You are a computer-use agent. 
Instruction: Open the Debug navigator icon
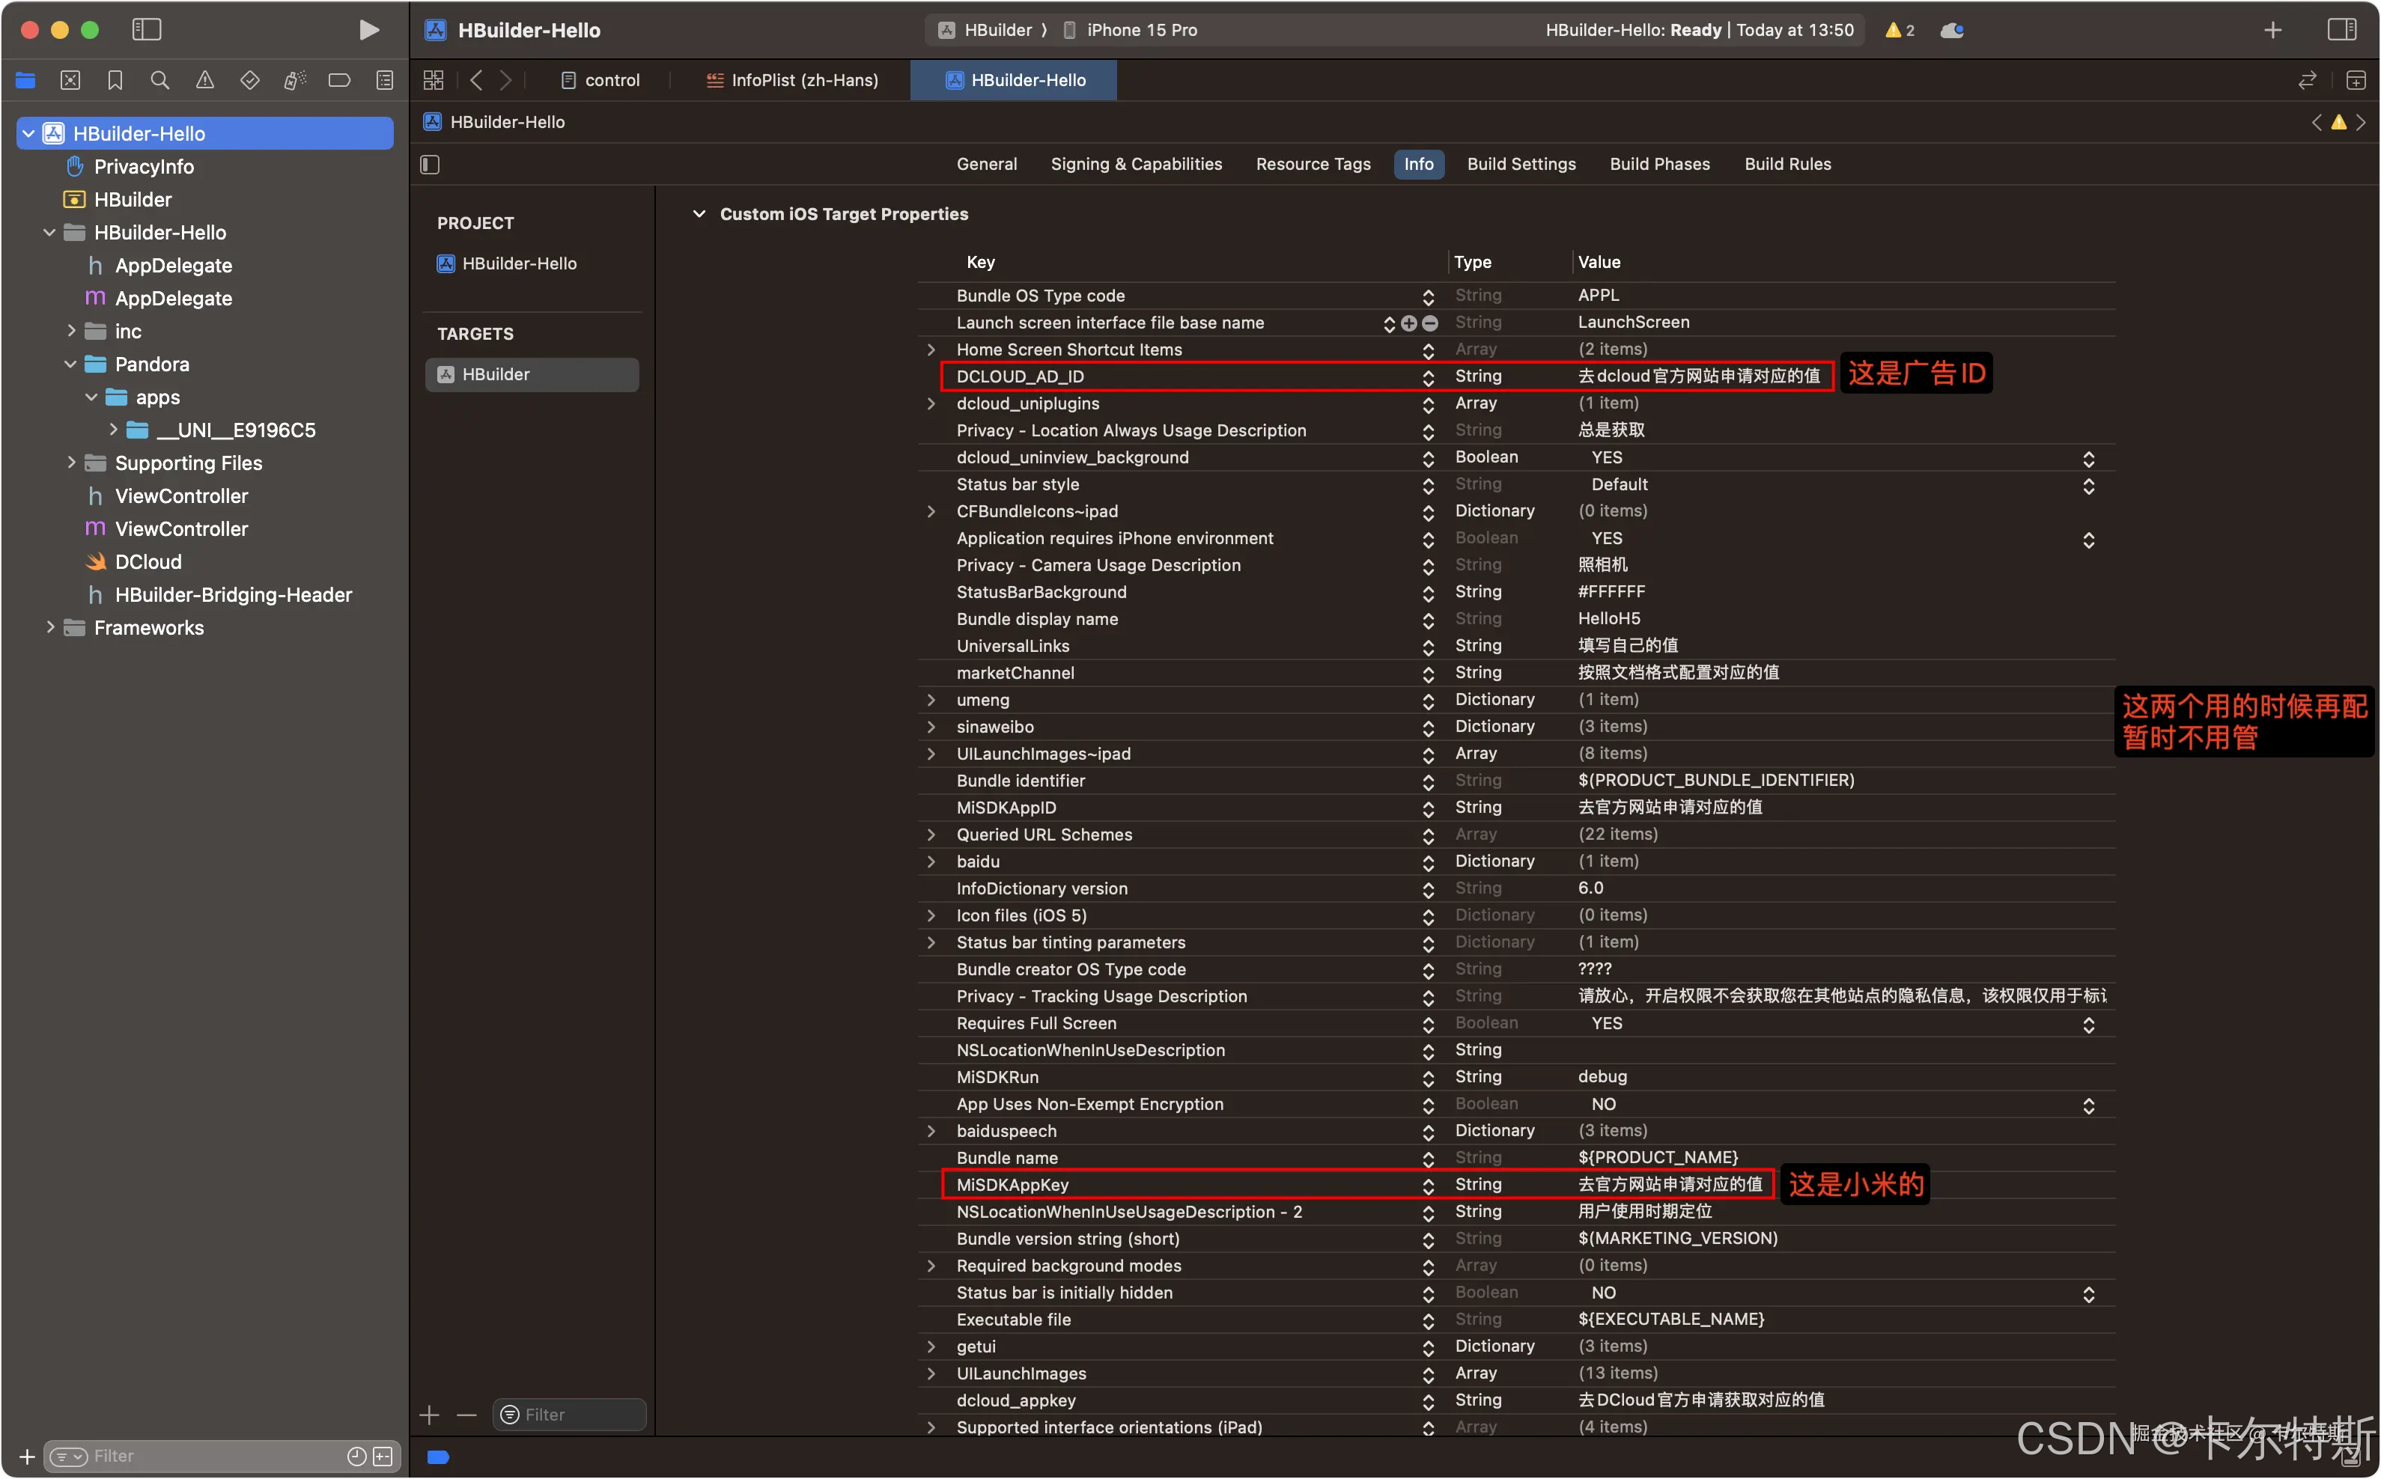pos(294,80)
